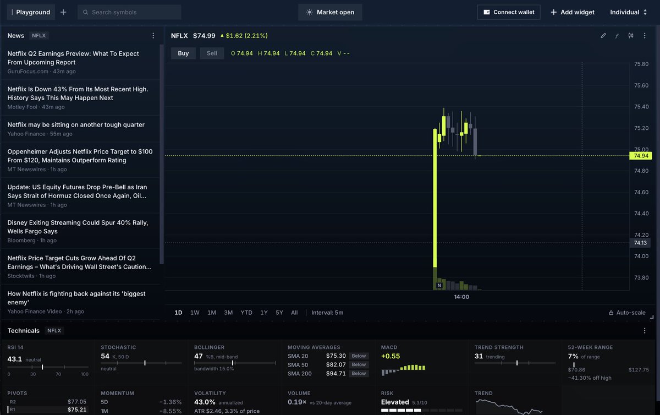Image resolution: width=660 pixels, height=415 pixels.
Task: Select the YTD time range
Action: pos(246,313)
